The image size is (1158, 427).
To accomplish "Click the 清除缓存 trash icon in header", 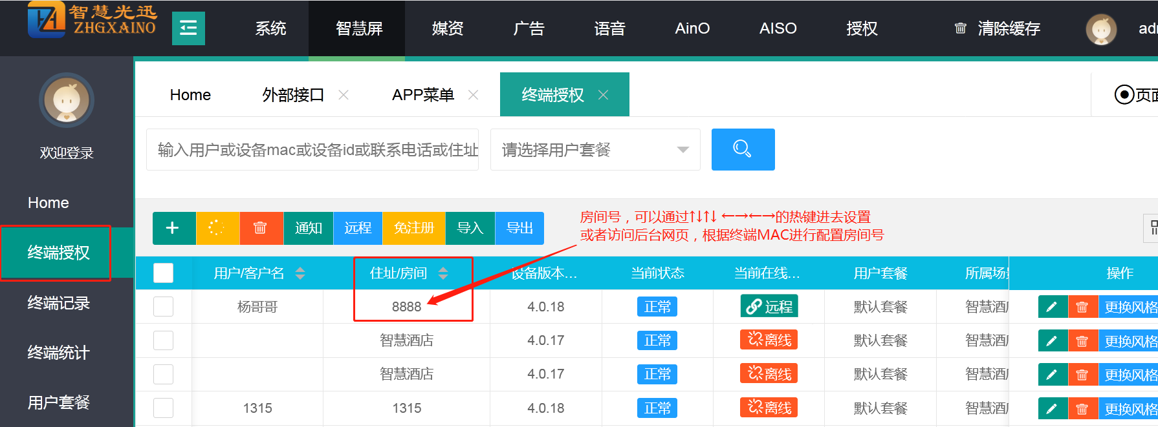I will coord(961,28).
